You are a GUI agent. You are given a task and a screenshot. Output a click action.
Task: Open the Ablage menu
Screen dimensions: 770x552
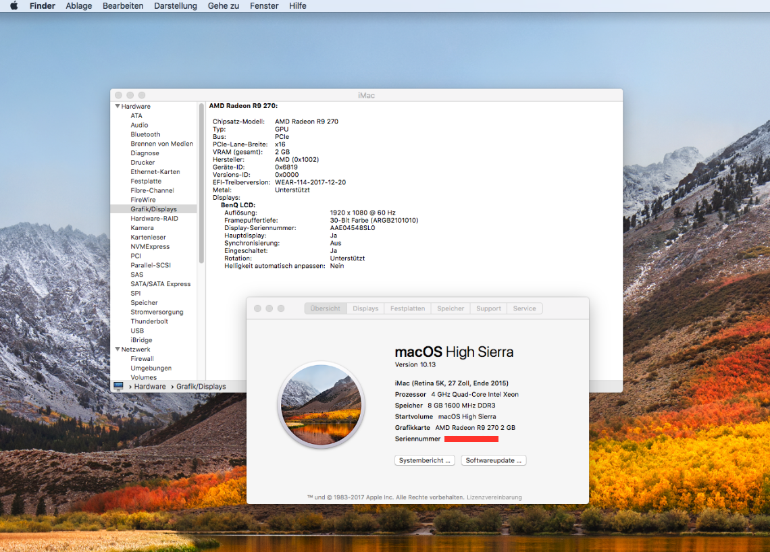[x=79, y=6]
